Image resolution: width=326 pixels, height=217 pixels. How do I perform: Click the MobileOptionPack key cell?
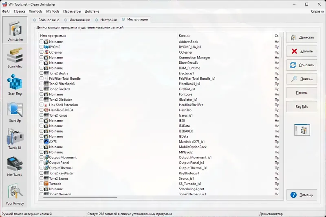click(x=193, y=147)
